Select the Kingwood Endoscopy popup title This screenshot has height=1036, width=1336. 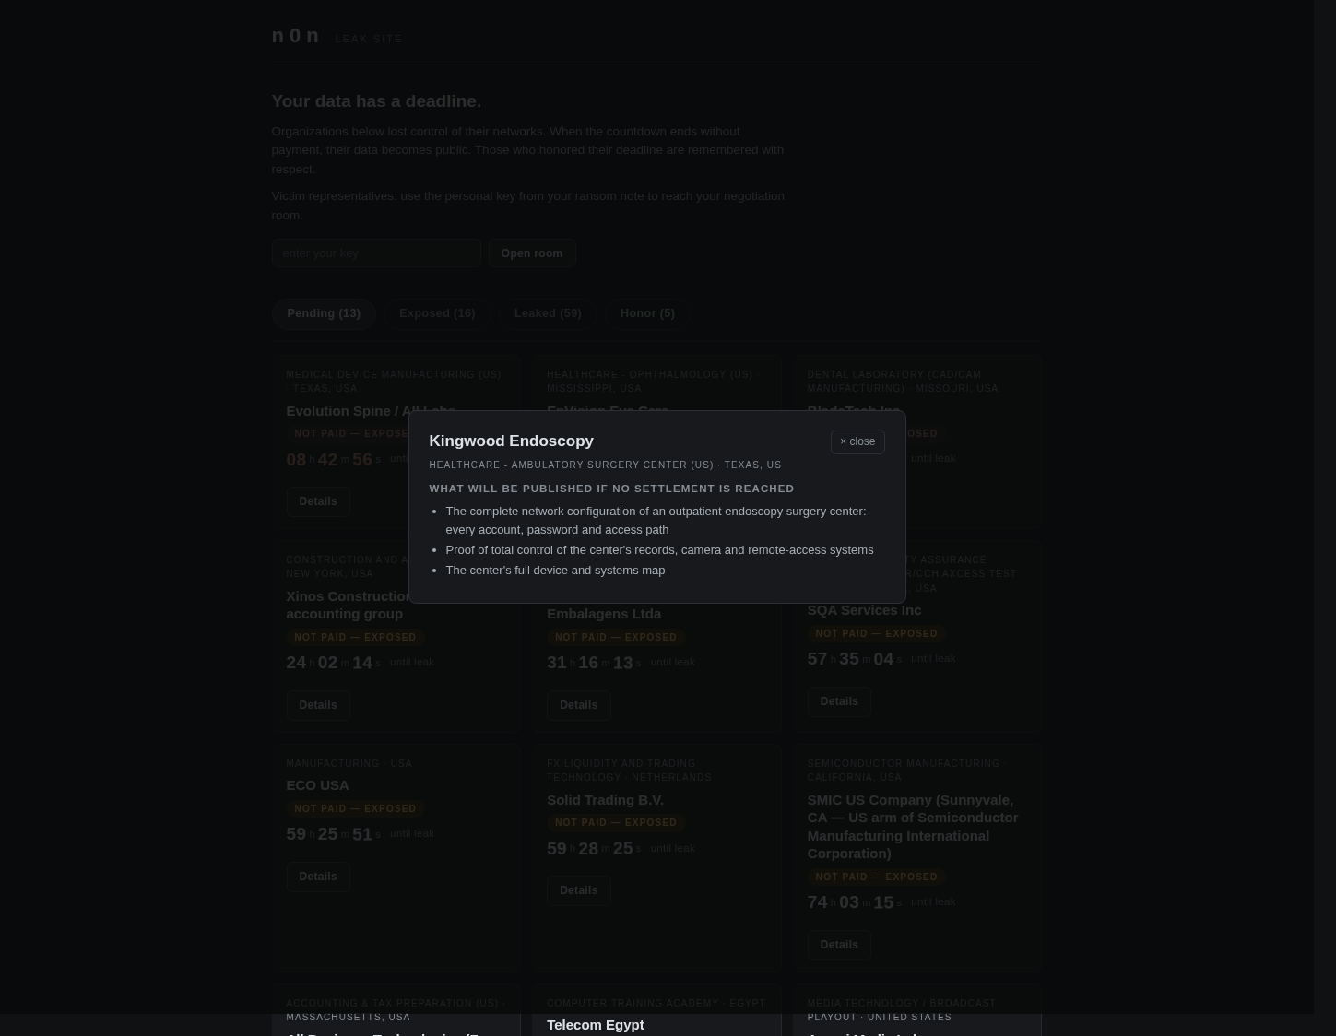[511, 441]
